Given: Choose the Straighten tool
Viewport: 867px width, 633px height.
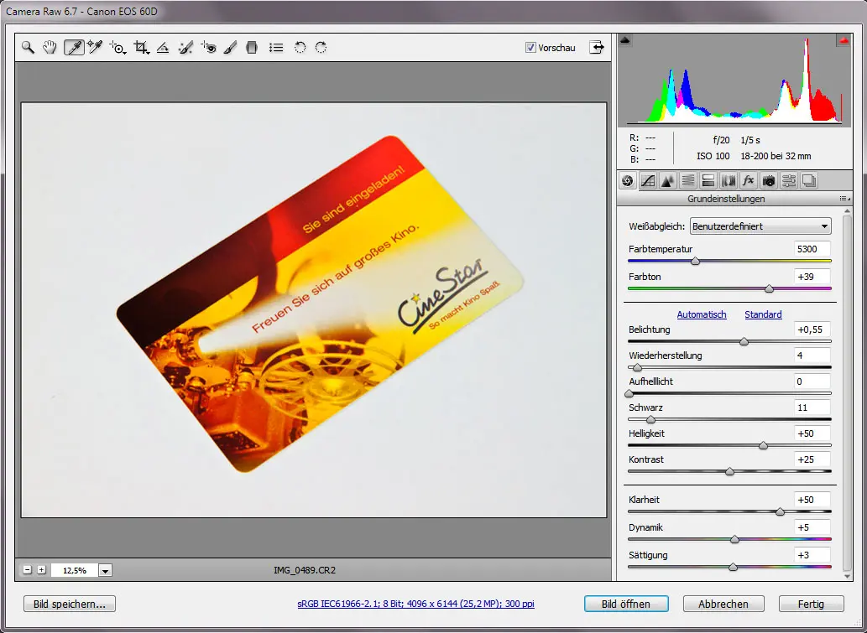Looking at the screenshot, I should [164, 48].
